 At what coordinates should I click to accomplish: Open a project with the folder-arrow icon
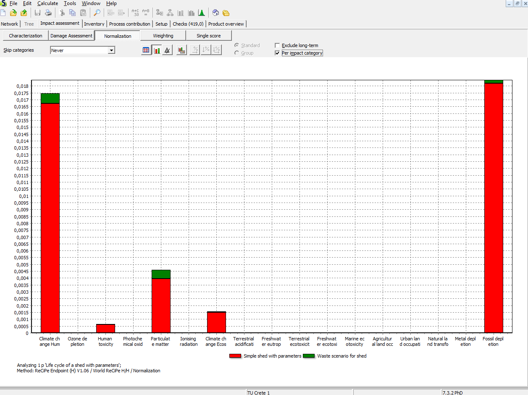[x=13, y=13]
